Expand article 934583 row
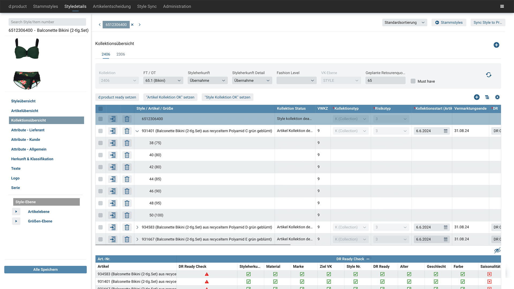 click(x=137, y=227)
